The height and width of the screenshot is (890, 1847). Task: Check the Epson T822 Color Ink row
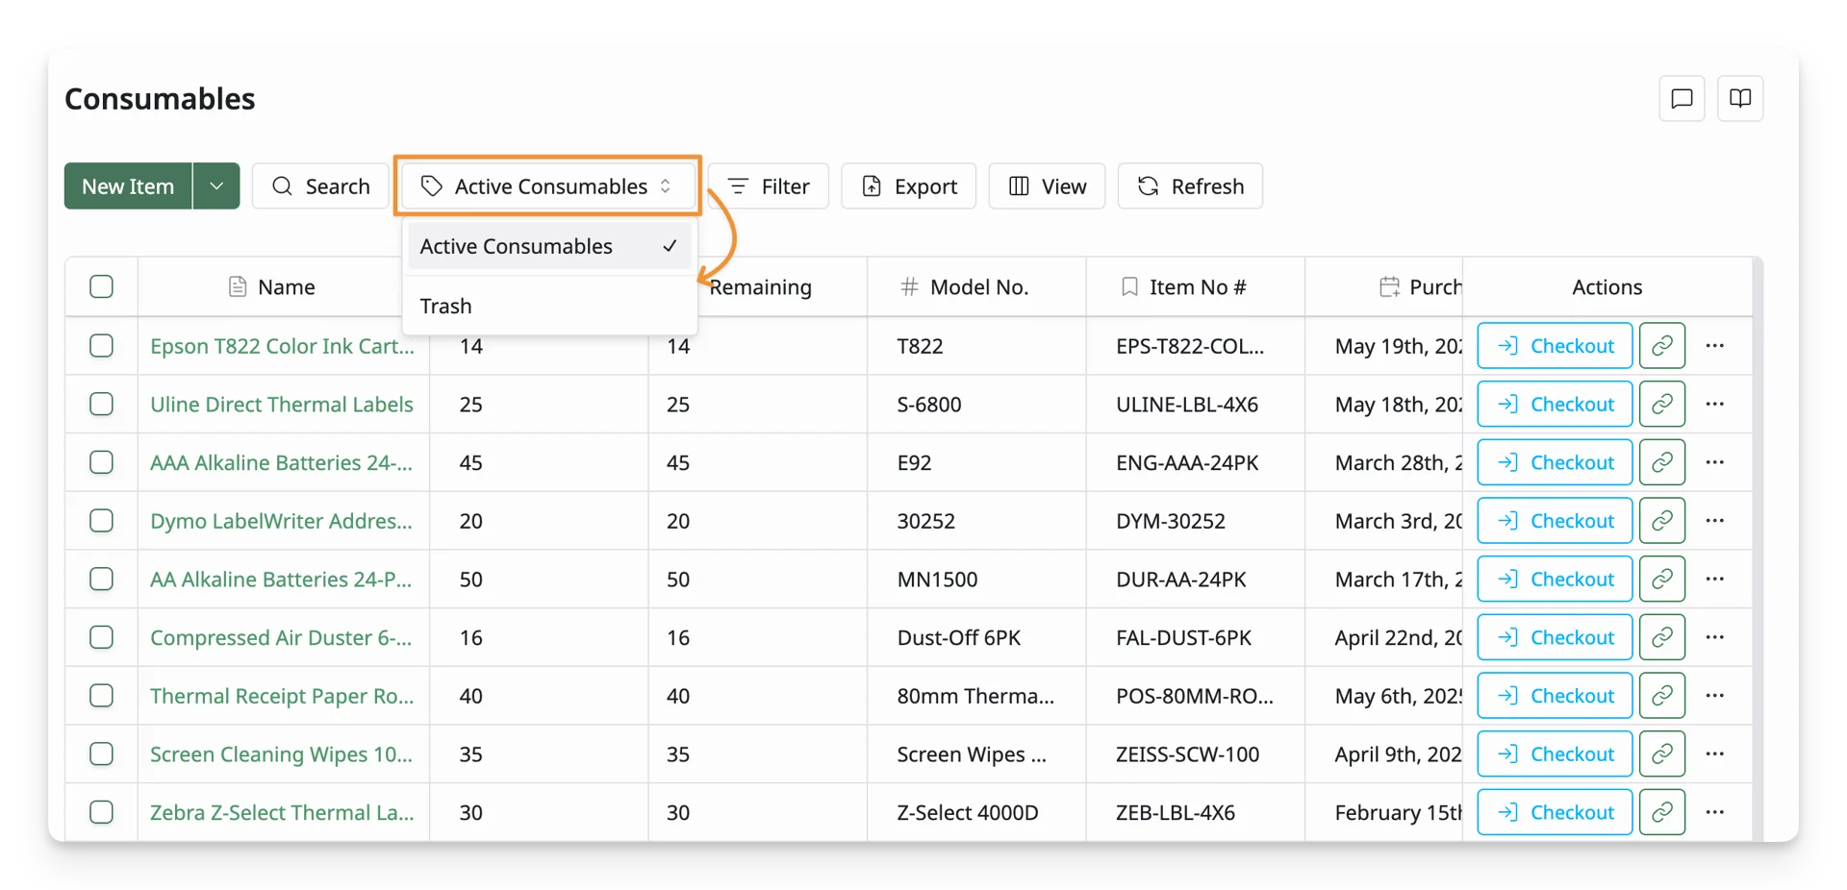(x=101, y=346)
